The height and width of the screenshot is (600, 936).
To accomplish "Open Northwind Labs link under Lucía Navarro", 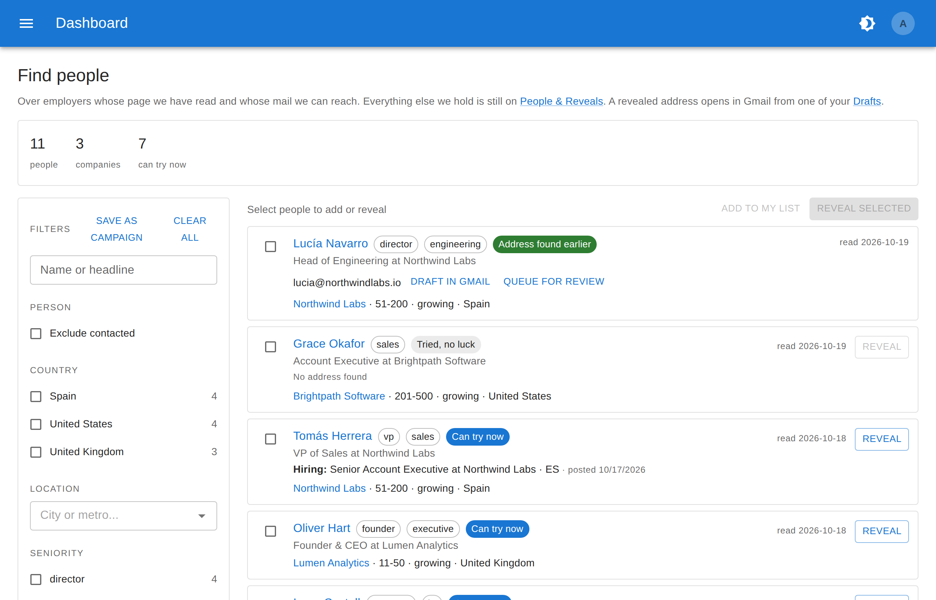I will pyautogui.click(x=329, y=304).
